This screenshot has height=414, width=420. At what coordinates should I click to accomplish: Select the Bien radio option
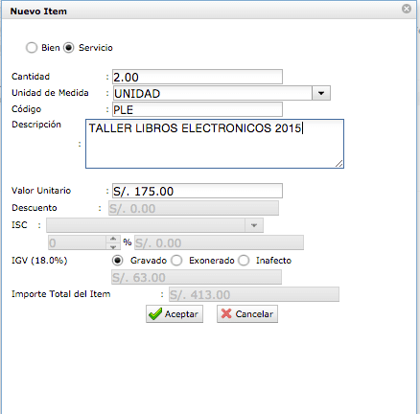32,48
